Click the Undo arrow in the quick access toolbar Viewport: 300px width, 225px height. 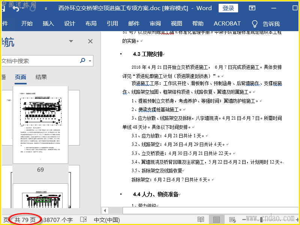pos(16,8)
